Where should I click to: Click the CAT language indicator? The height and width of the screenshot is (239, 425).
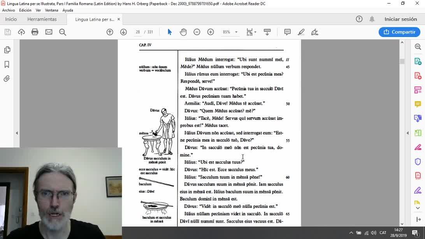tap(383, 233)
